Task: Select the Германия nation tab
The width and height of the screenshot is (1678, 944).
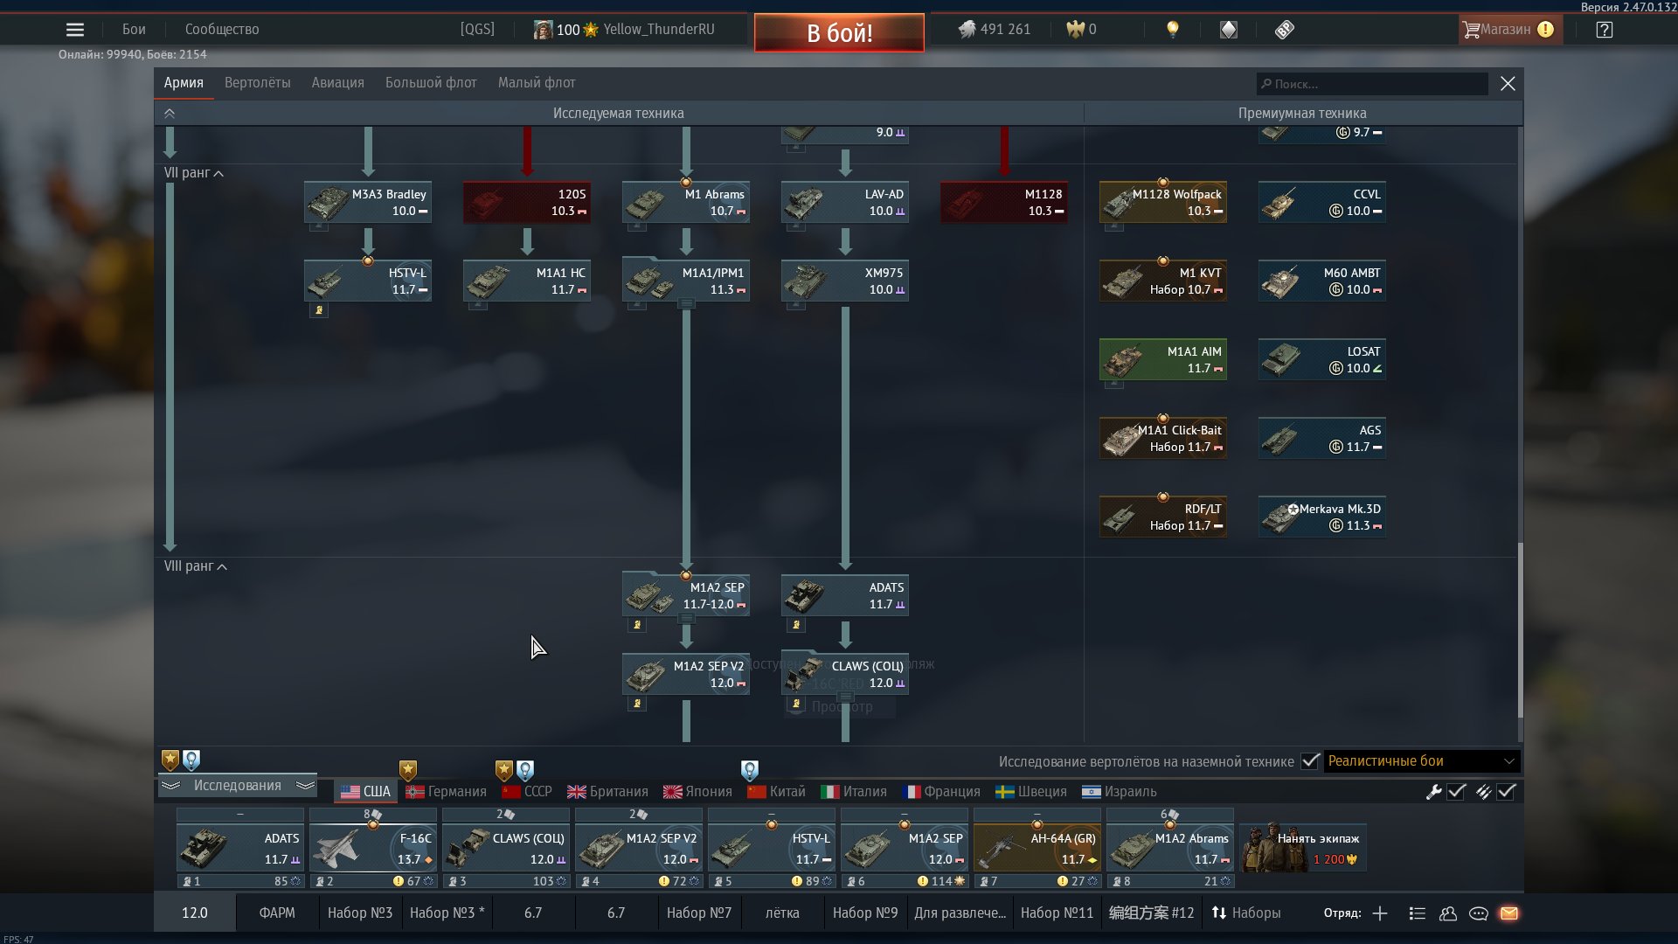Action: (x=446, y=792)
